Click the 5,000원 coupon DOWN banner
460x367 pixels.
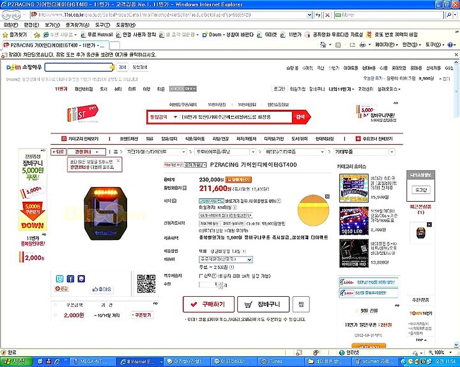click(x=33, y=216)
